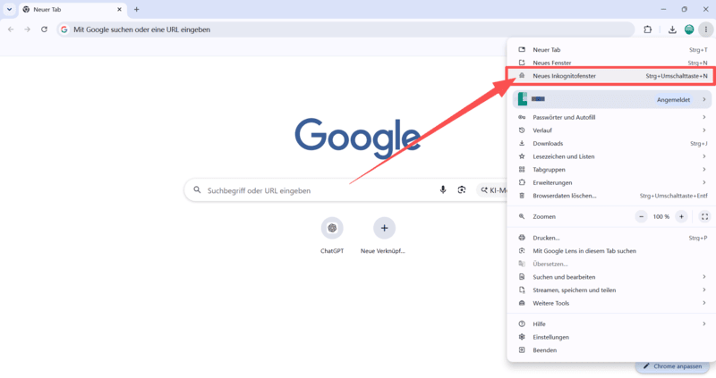
Task: Select Neues Fenster menu item
Action: [x=612, y=63]
